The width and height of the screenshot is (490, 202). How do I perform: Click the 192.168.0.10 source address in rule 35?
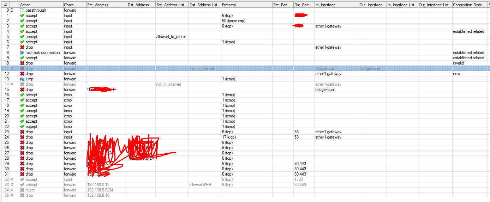[x=98, y=195]
